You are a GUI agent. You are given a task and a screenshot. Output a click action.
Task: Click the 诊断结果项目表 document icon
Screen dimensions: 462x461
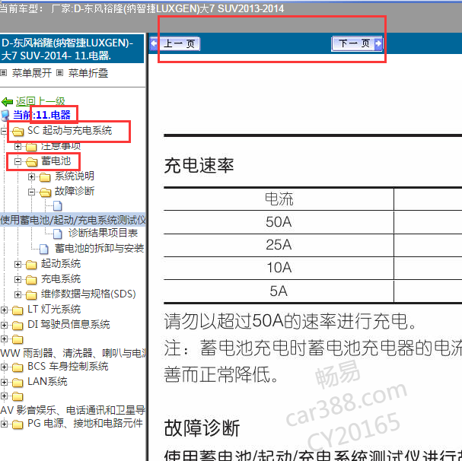point(57,234)
